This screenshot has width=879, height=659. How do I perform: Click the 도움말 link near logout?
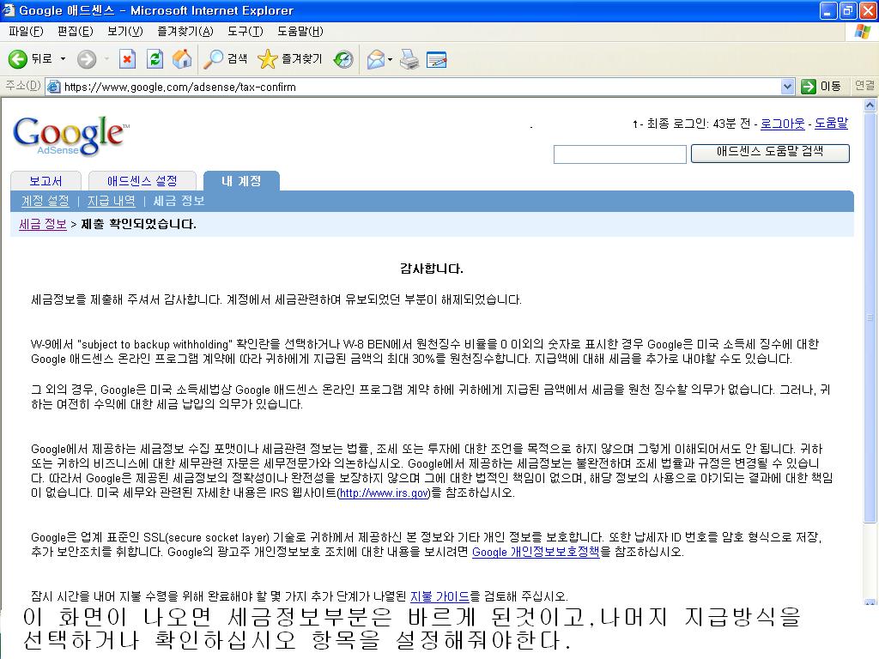[831, 124]
